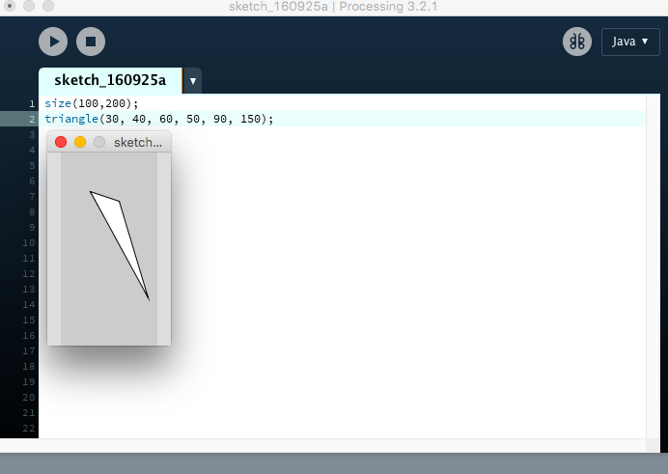Close the sketch output window
The height and width of the screenshot is (474, 668).
click(x=61, y=142)
